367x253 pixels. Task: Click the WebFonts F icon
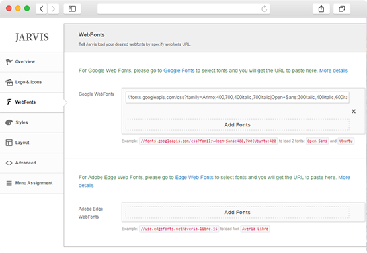point(9,102)
